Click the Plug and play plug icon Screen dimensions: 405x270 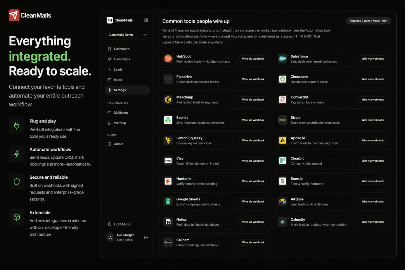(x=17, y=126)
